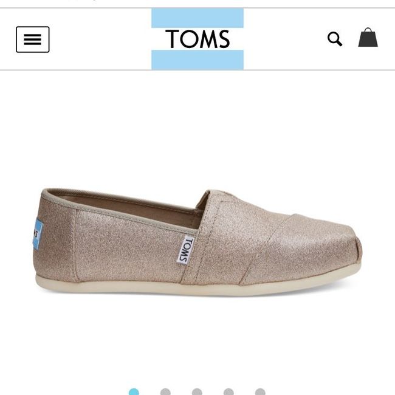Viewport: 395px width, 395px height.
Task: Click the lower blue stripe of TOMS logo
Action: click(x=197, y=60)
